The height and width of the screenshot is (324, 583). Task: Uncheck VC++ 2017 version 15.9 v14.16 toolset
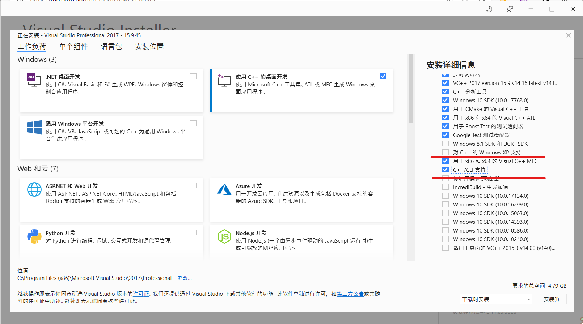tap(445, 83)
